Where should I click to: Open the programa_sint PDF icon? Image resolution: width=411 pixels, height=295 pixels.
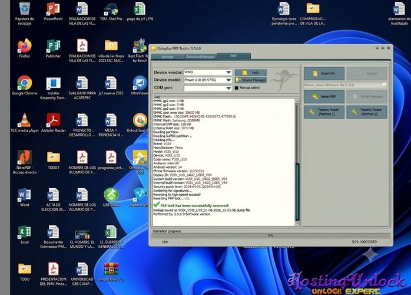pyautogui.click(x=111, y=160)
